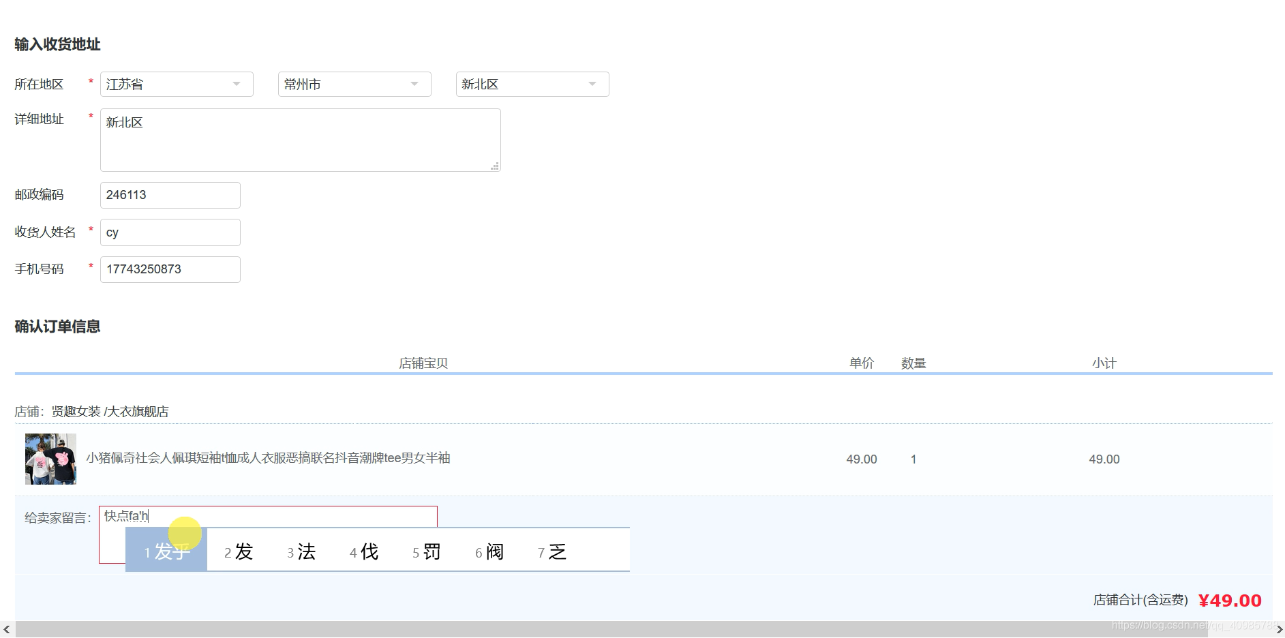The width and height of the screenshot is (1285, 638).
Task: Click the horizontal scrollbar track
Action: (644, 630)
